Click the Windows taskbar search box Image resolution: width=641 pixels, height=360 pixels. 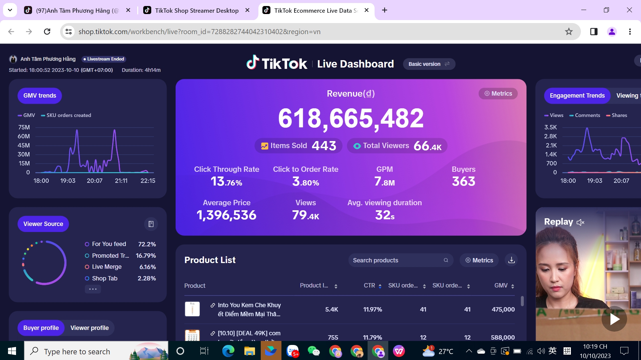point(96,351)
